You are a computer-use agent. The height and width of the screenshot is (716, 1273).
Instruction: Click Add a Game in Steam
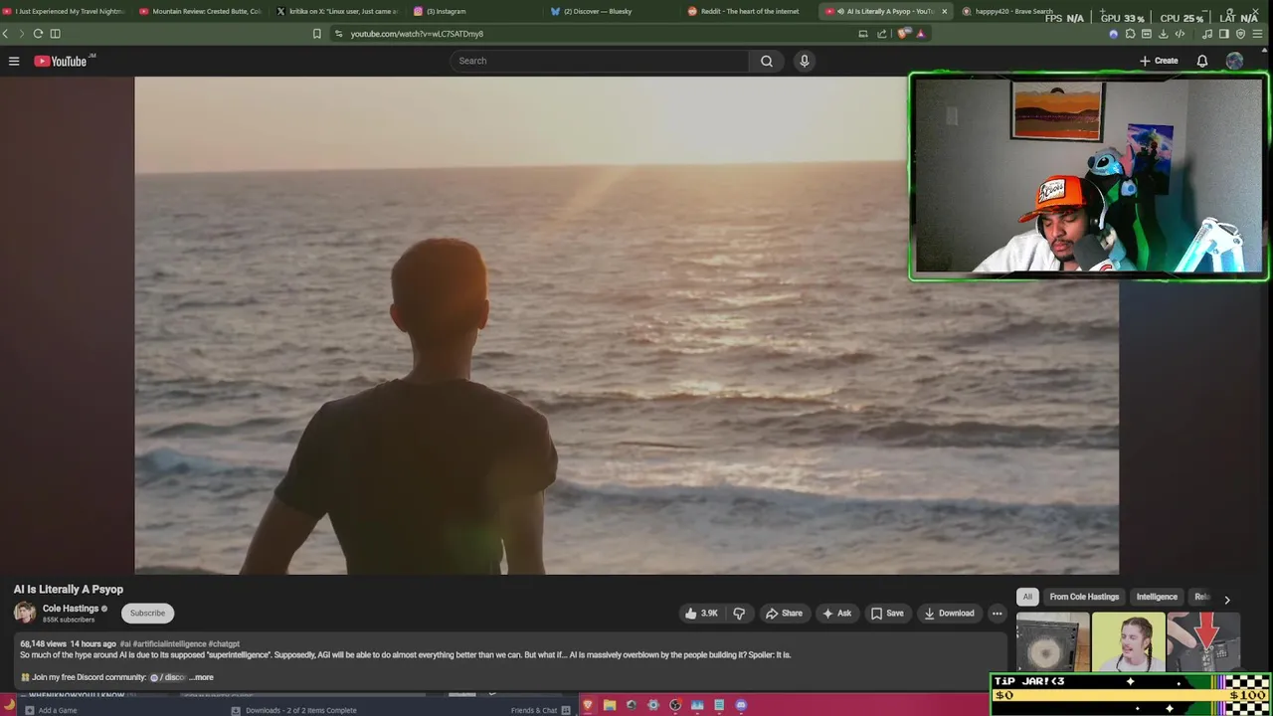pyautogui.click(x=51, y=710)
